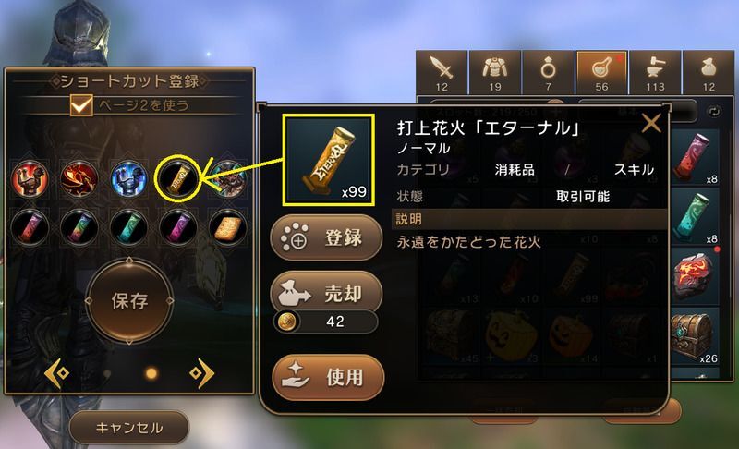Image resolution: width=739 pixels, height=449 pixels.
Task: Click the 売却 sell button
Action: (x=326, y=293)
